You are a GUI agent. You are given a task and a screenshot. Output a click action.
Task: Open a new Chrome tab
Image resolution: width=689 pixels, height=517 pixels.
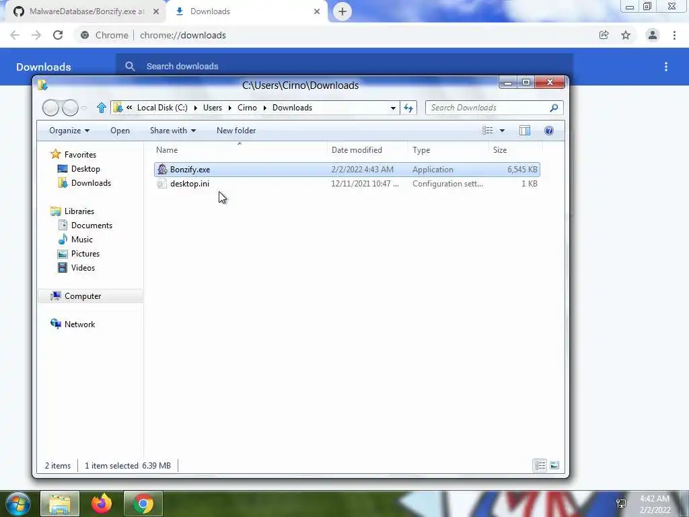click(342, 11)
